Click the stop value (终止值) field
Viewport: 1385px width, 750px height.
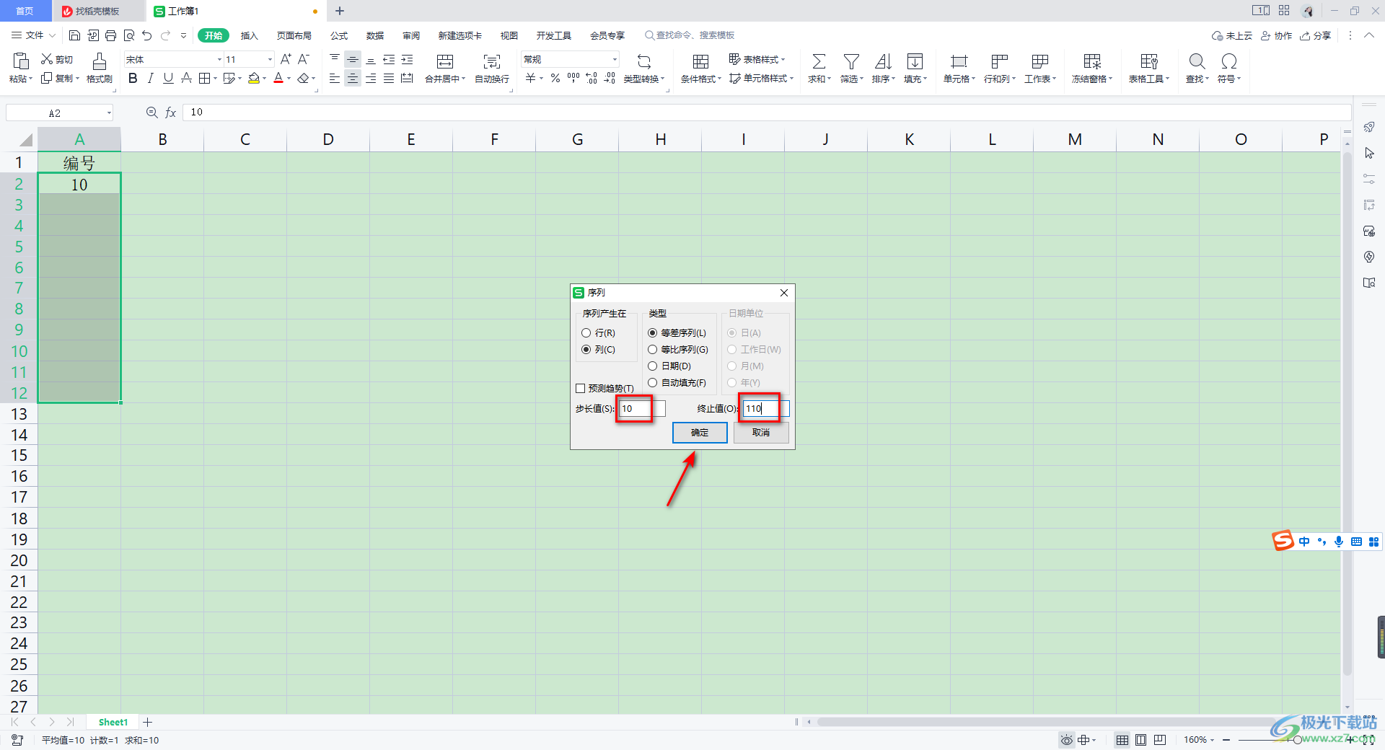[766, 409]
